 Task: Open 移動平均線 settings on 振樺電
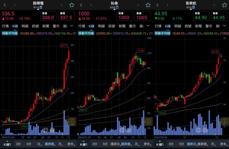coord(10,33)
